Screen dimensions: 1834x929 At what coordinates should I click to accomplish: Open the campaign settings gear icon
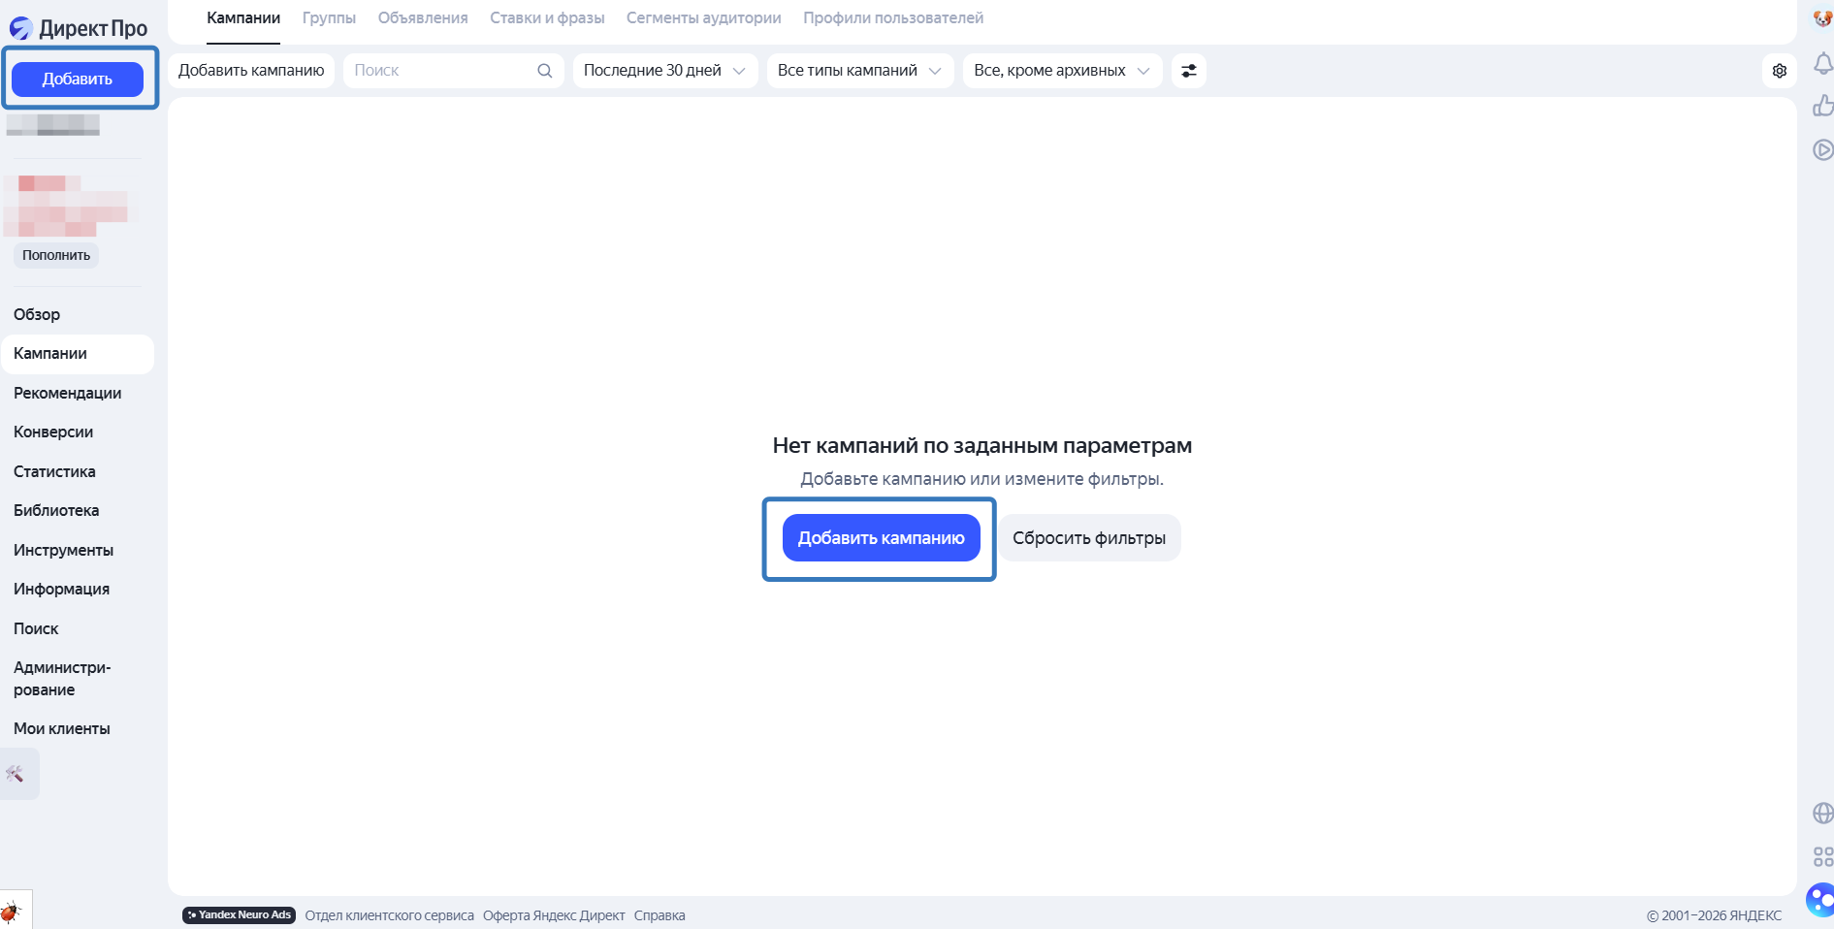(x=1780, y=70)
